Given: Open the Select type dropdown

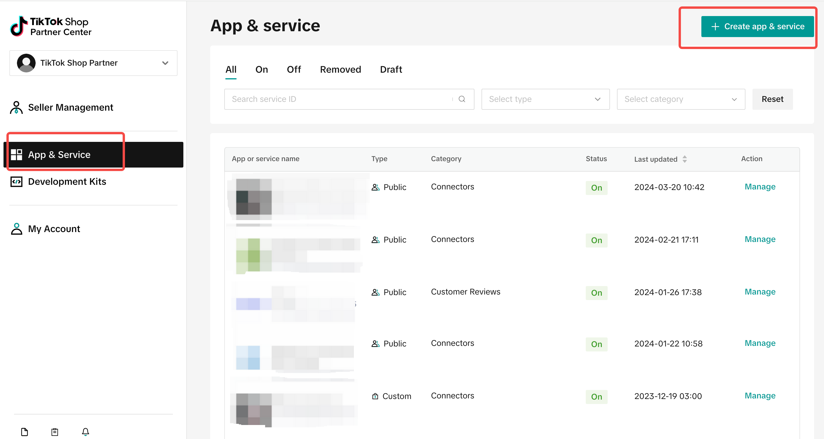Looking at the screenshot, I should click(x=545, y=99).
